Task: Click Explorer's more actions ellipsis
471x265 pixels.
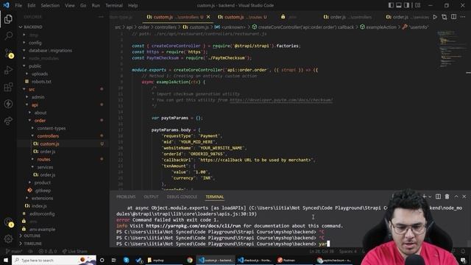Action: pyautogui.click(x=101, y=17)
